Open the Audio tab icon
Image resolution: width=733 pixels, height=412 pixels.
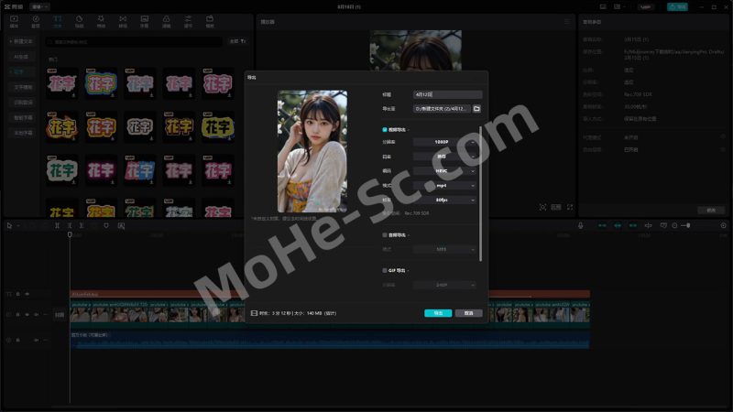pyautogui.click(x=36, y=21)
